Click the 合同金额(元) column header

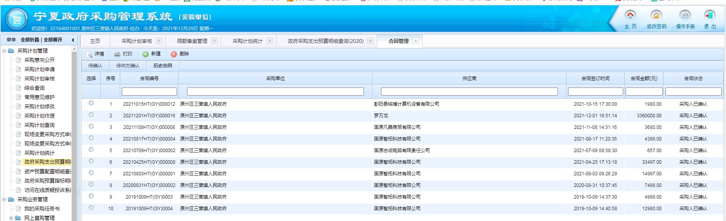pyautogui.click(x=644, y=79)
